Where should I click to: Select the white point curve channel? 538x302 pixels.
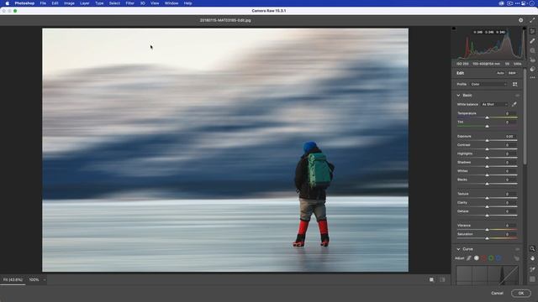coord(477,258)
